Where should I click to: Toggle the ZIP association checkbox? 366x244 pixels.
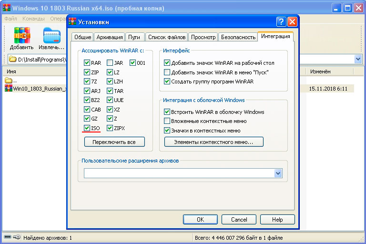[87, 72]
